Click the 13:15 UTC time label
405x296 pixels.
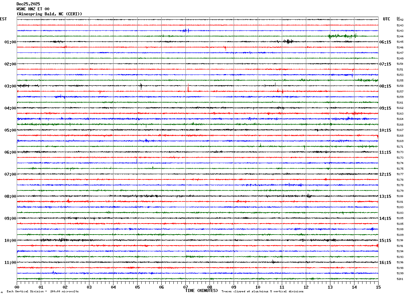(x=385, y=196)
